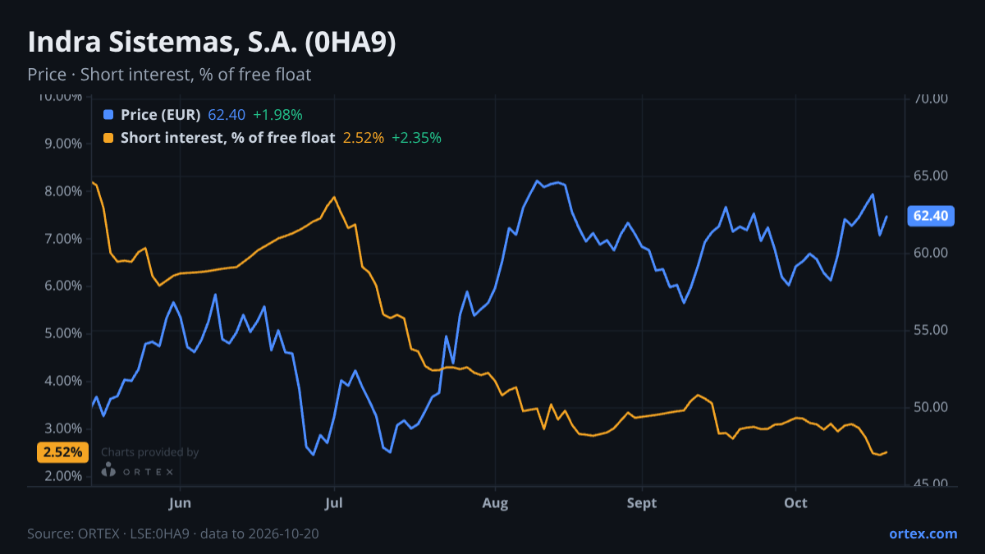The image size is (985, 554).
Task: Click the 3.00% left axis label
Action: coord(62,428)
